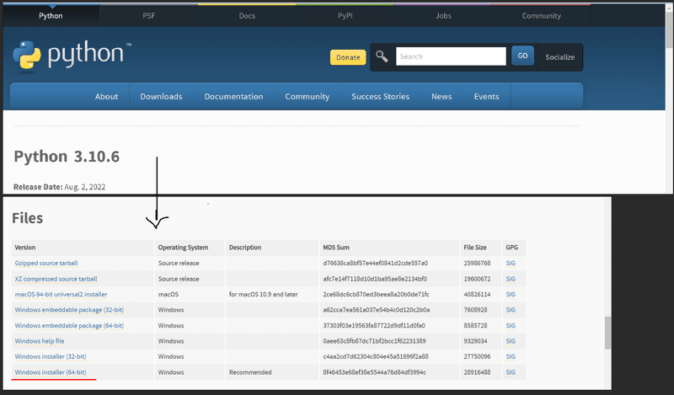Click the Files section heading

pyautogui.click(x=28, y=218)
